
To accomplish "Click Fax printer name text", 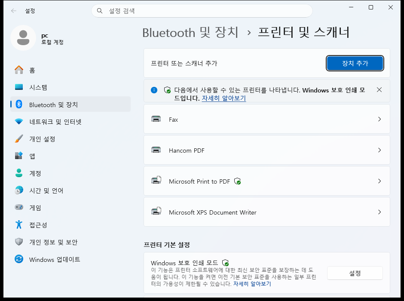I will (x=173, y=120).
